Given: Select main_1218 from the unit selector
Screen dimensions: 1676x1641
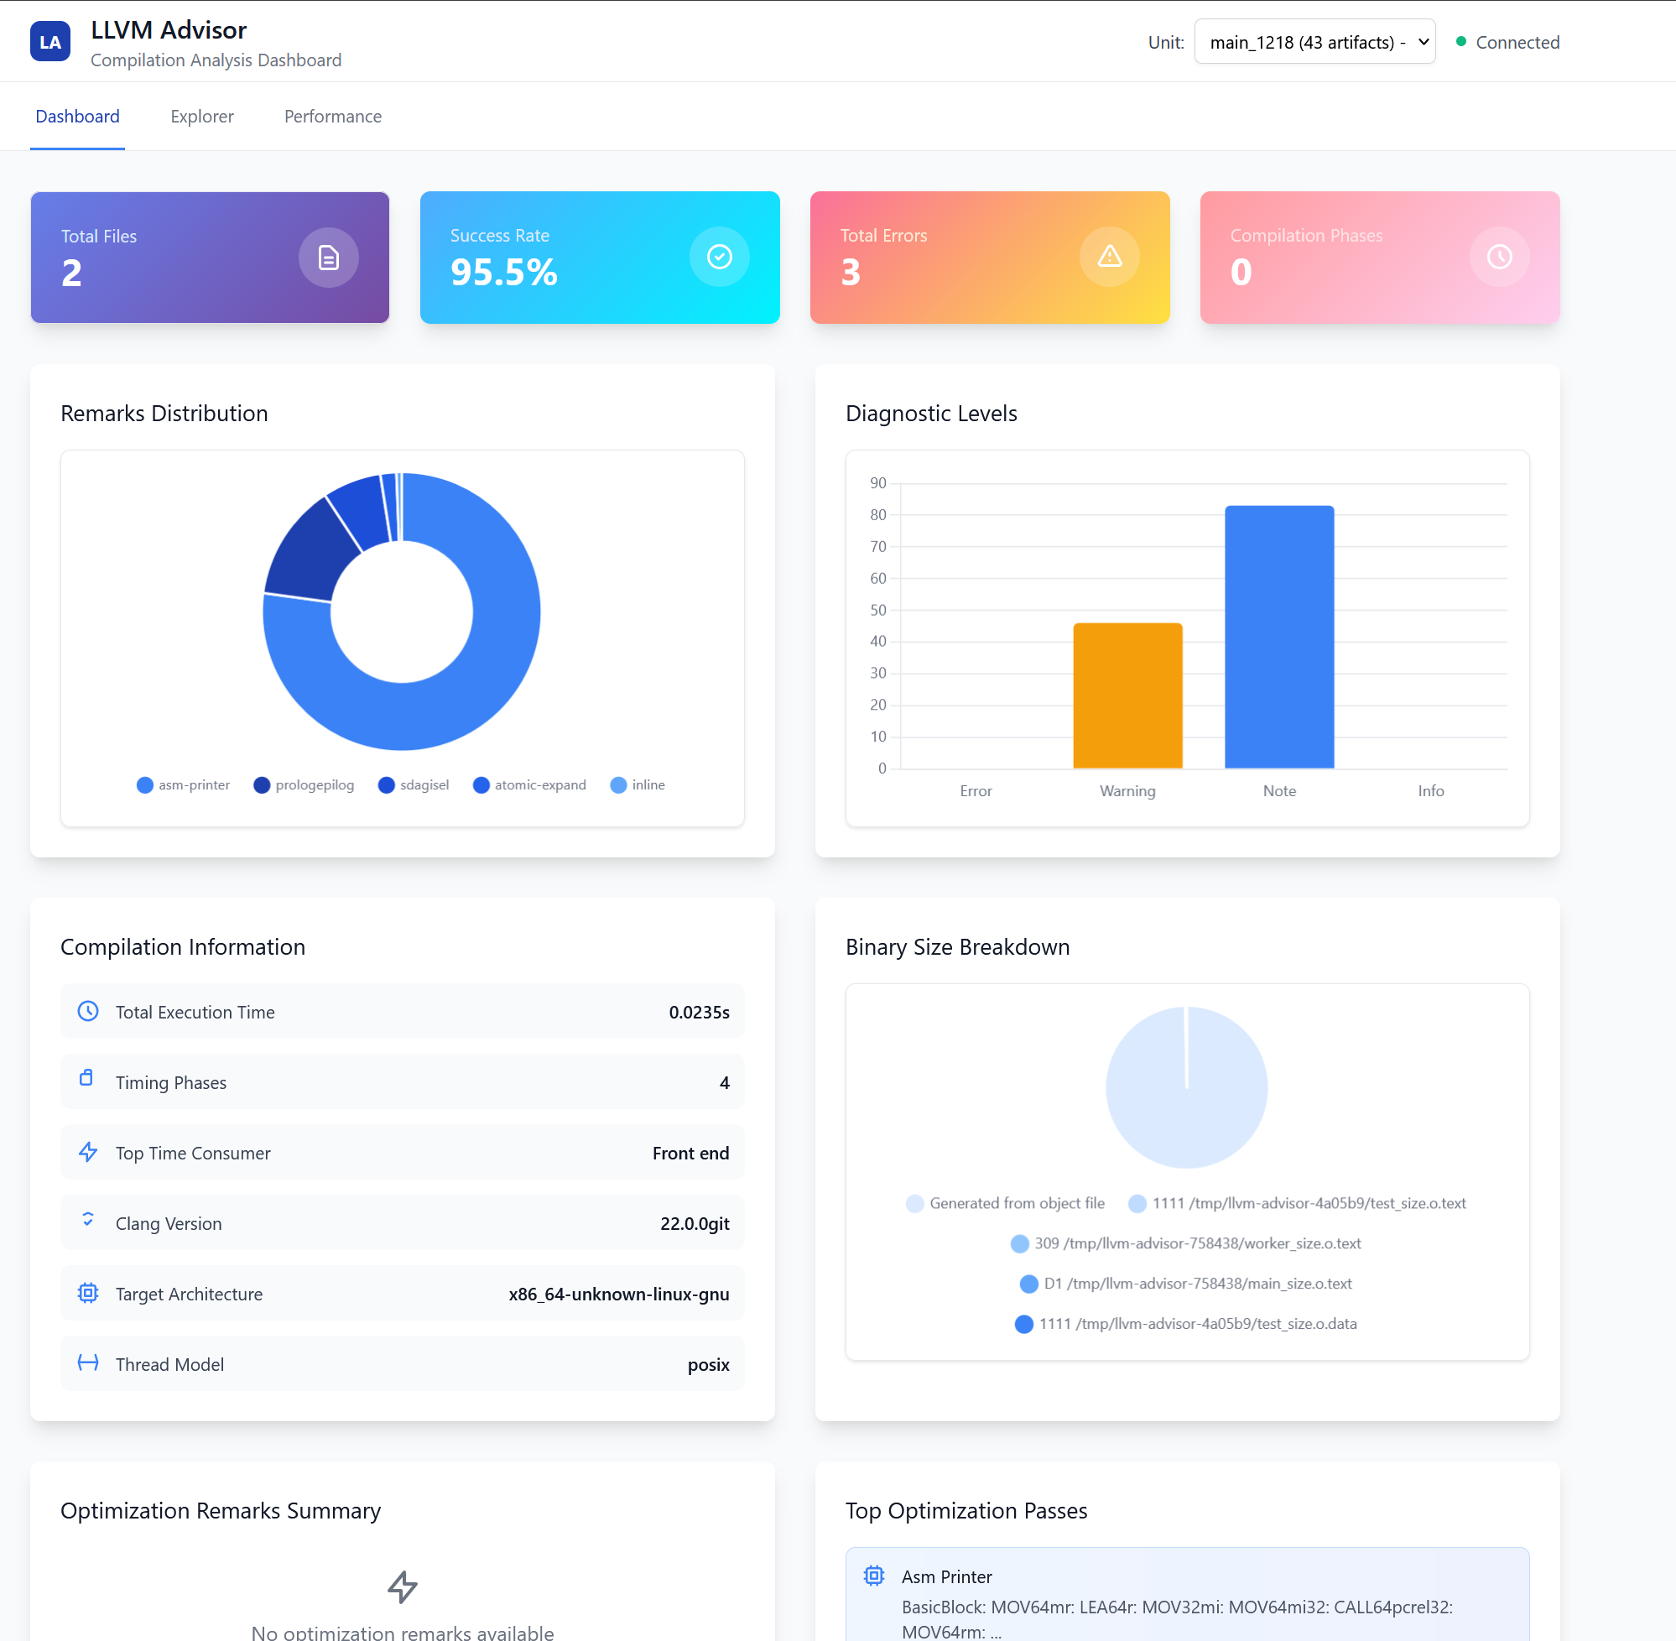Looking at the screenshot, I should tap(1314, 41).
